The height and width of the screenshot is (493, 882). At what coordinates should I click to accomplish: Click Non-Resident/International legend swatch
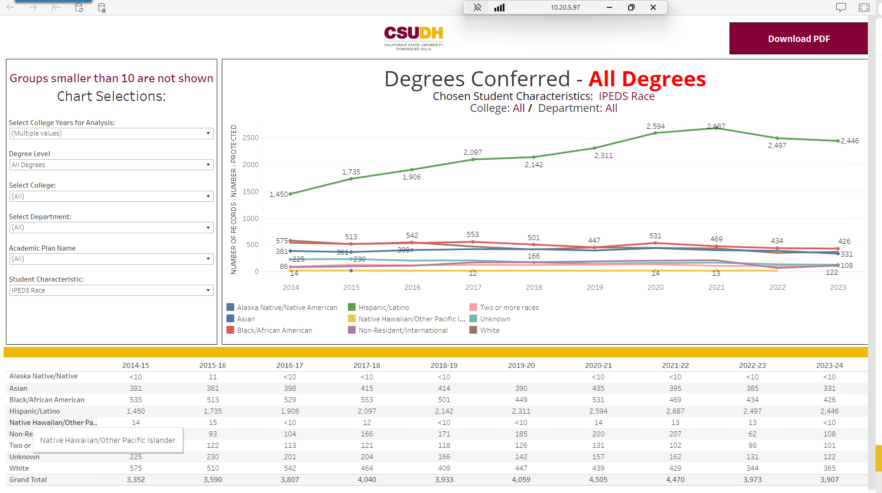[x=352, y=330]
